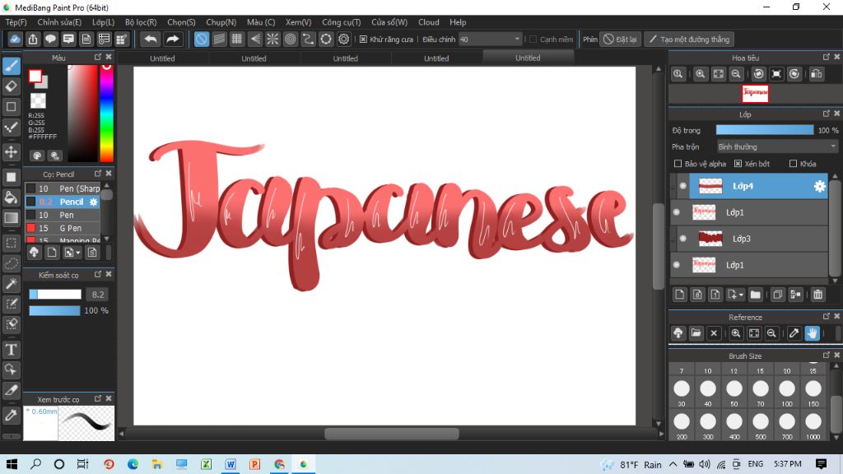Click Tạo một đường thẳng button
This screenshot has height=474, width=843.
(689, 39)
